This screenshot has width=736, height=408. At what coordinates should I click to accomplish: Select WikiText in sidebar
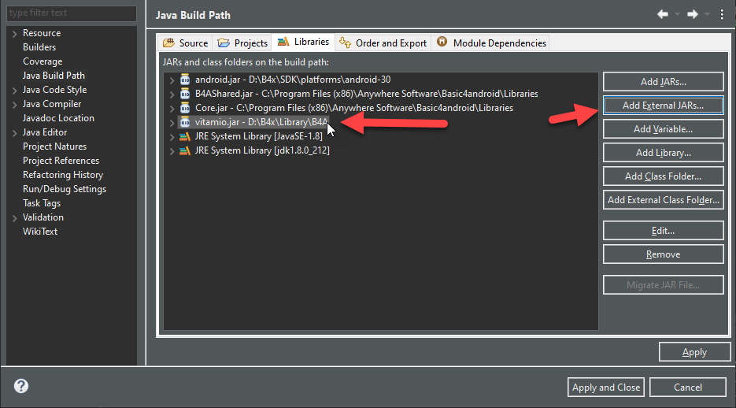[40, 232]
